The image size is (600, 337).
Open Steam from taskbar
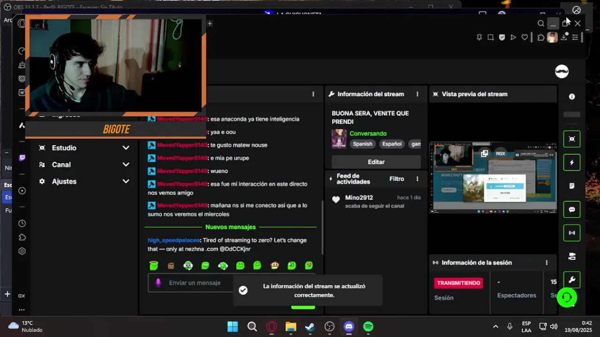(x=310, y=327)
